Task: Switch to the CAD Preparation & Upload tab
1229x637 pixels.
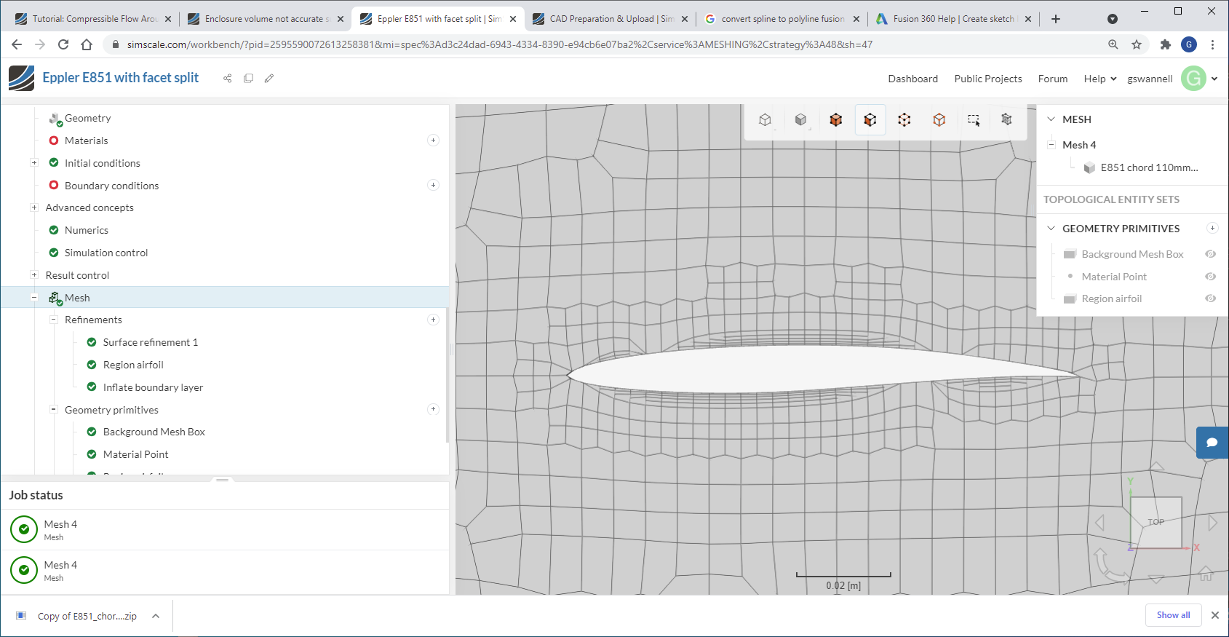Action: click(x=610, y=19)
